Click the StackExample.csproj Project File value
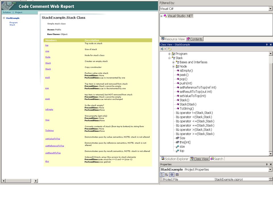 229,179
